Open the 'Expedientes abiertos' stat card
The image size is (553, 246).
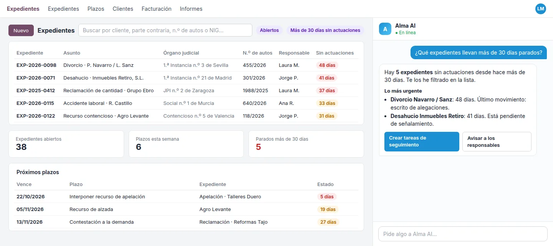[x=66, y=144]
